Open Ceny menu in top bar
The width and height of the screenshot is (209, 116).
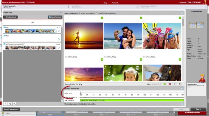point(105,3)
